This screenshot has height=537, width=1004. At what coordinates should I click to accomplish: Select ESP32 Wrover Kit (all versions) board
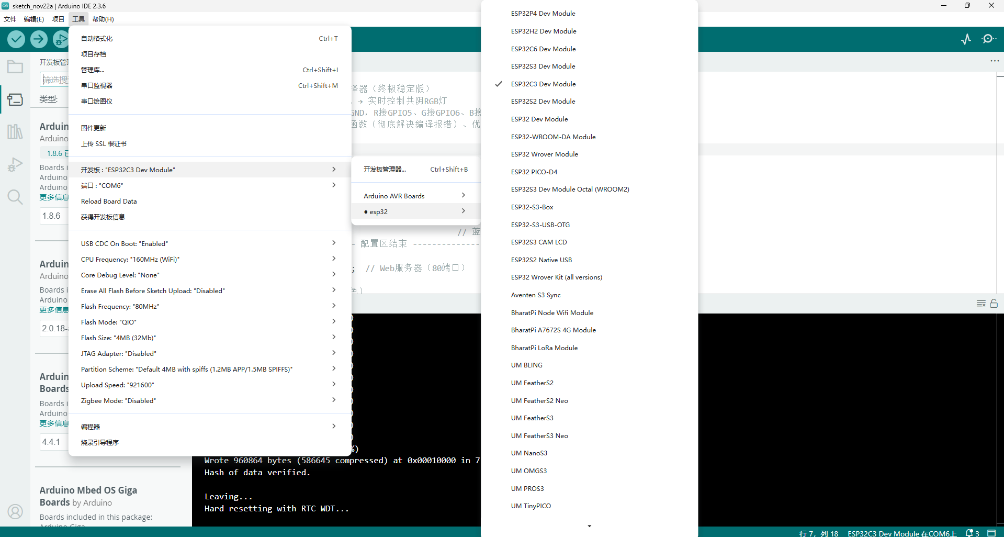(589, 277)
